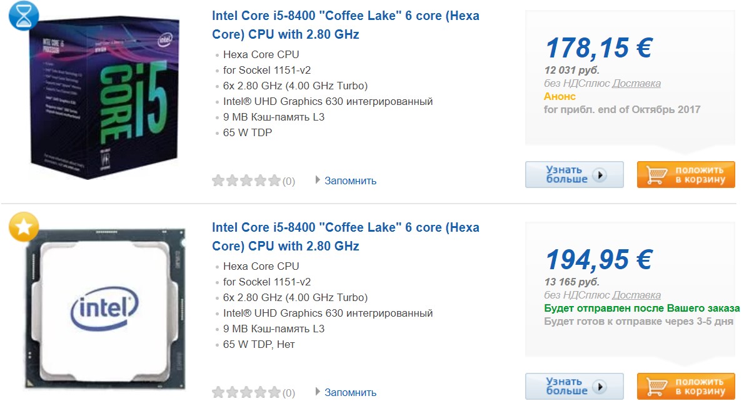Click the gold star badge on second product
Screen dimensions: 744x406
(x=24, y=227)
